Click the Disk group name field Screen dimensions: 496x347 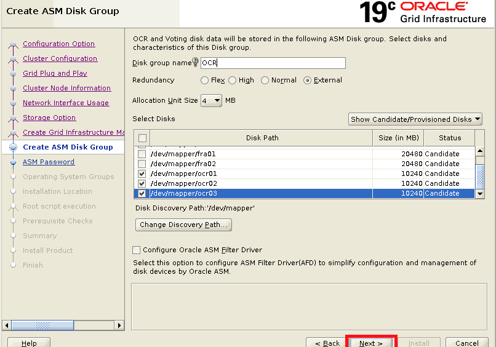pyautogui.click(x=273, y=63)
